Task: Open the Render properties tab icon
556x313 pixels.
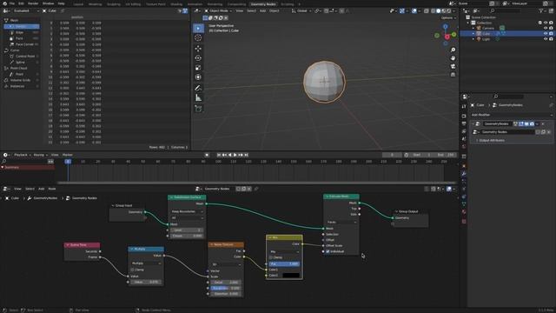Action: click(x=464, y=116)
